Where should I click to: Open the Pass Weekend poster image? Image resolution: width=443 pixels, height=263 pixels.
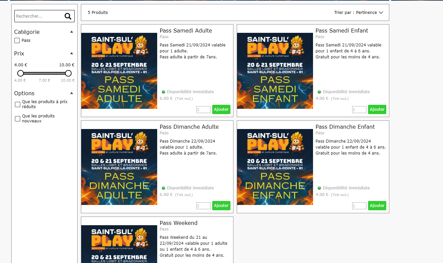(119, 244)
